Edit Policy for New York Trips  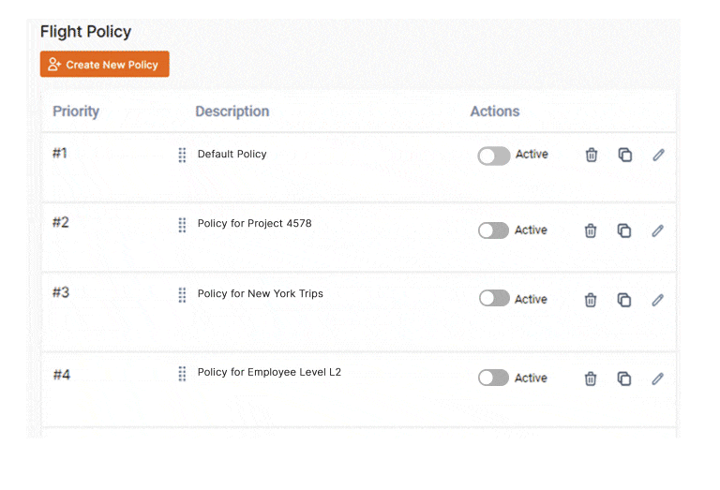tap(657, 300)
